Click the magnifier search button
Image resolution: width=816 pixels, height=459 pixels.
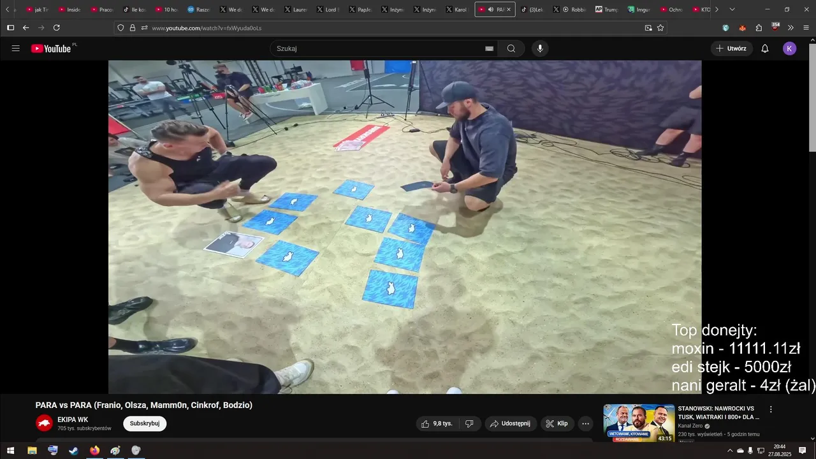click(x=511, y=48)
